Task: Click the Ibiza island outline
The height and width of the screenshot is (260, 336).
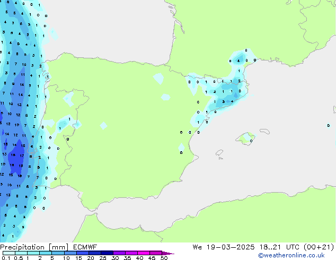Action: tap(219, 153)
